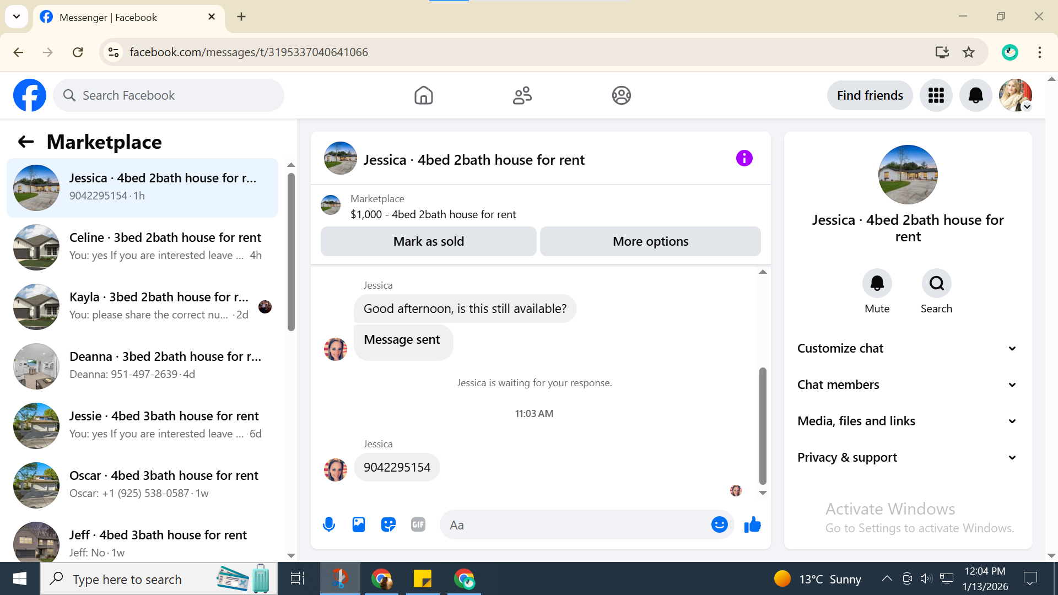Click the More options button
The image size is (1058, 595).
[650, 241]
